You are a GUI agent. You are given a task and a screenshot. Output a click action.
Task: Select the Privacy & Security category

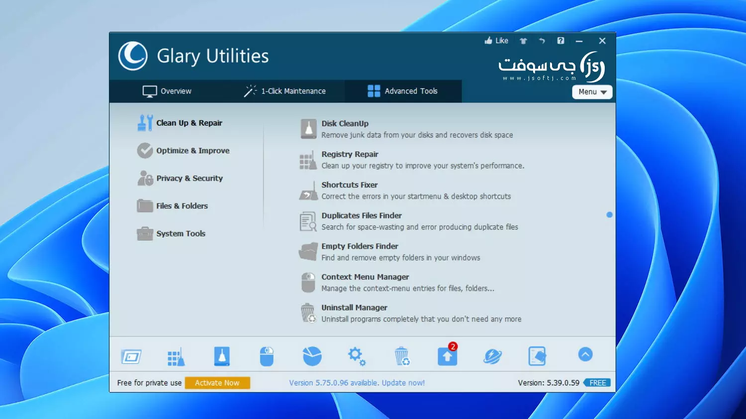pos(180,178)
